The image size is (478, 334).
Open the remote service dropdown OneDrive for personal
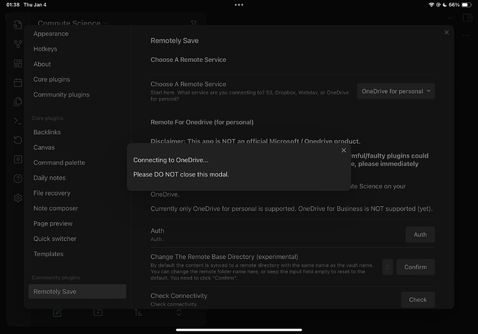point(395,91)
